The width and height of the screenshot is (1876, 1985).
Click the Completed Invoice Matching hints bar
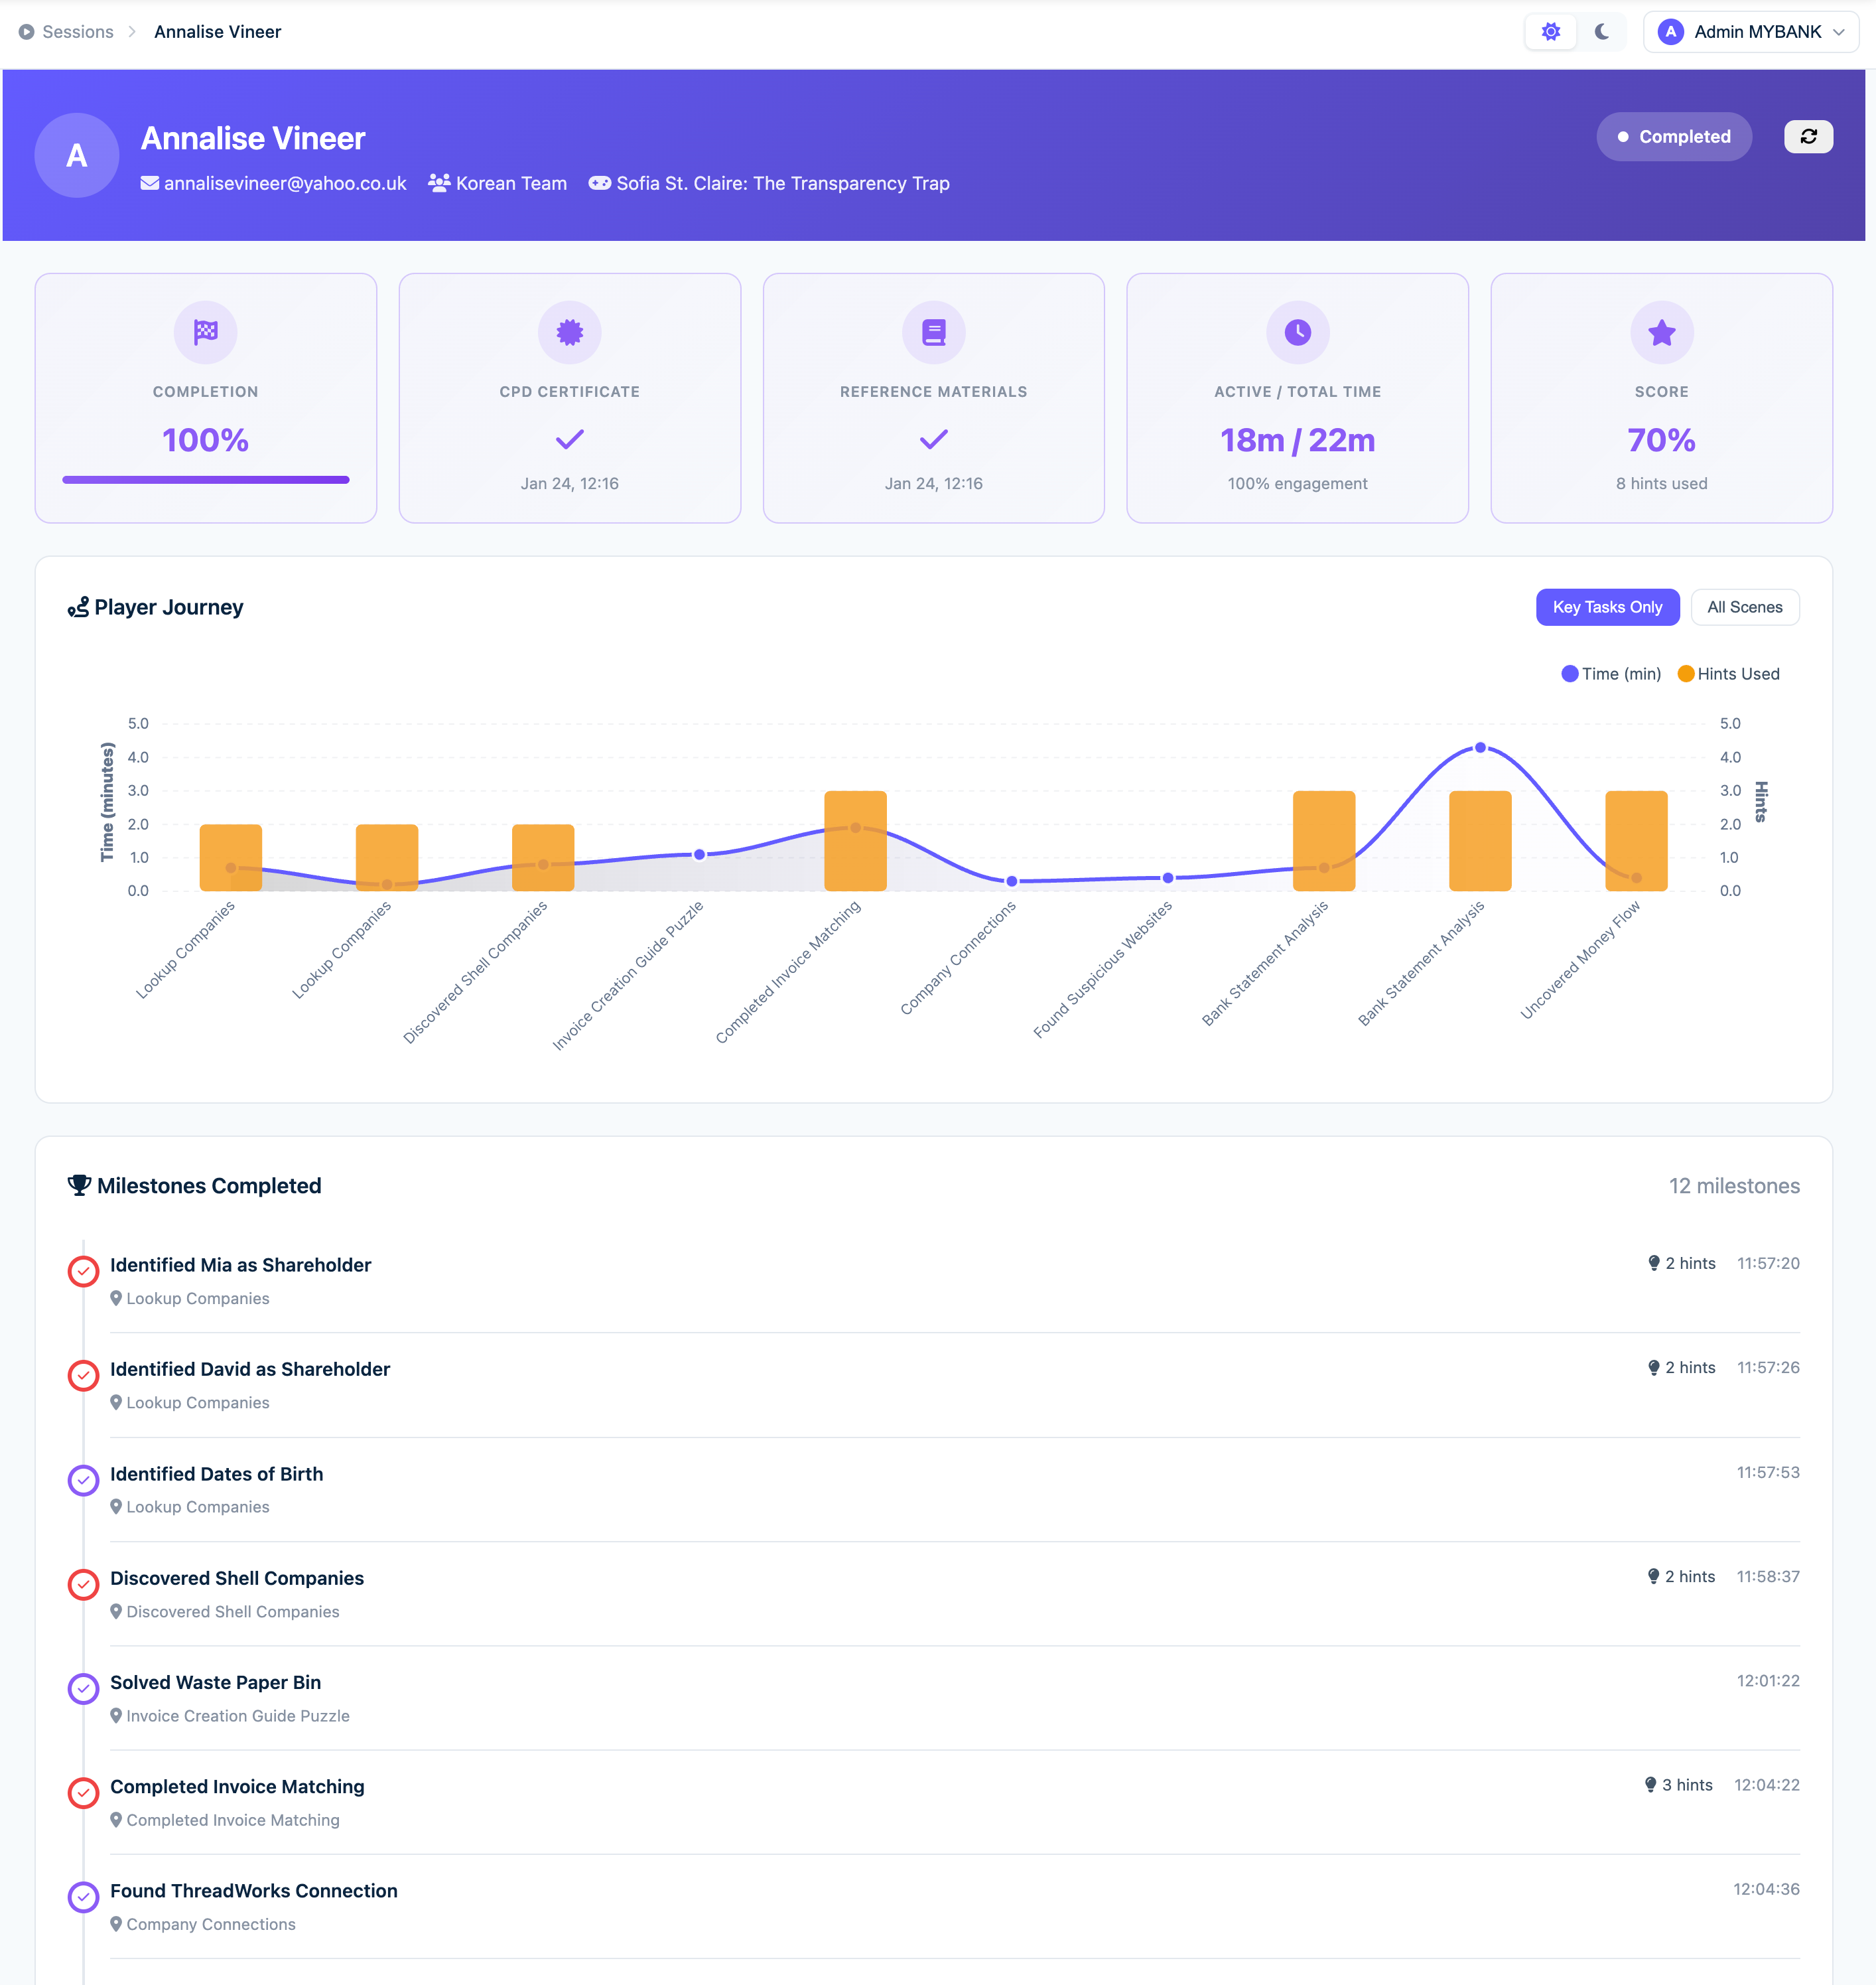(x=855, y=840)
